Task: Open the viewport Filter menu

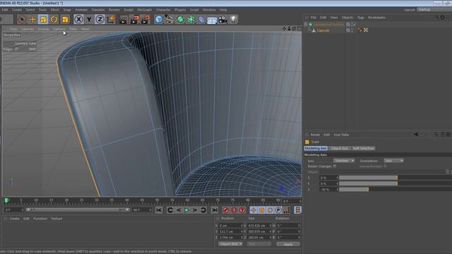Action: click(73, 29)
